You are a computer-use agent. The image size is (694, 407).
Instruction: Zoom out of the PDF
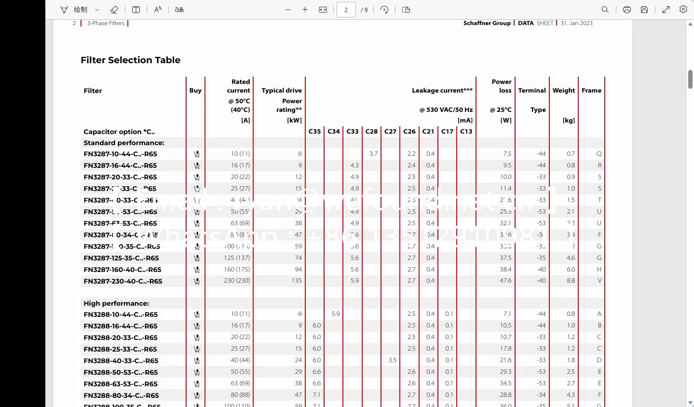pos(288,10)
